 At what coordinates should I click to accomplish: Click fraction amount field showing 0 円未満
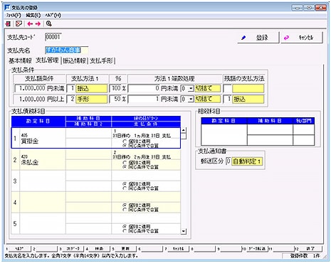(144, 89)
